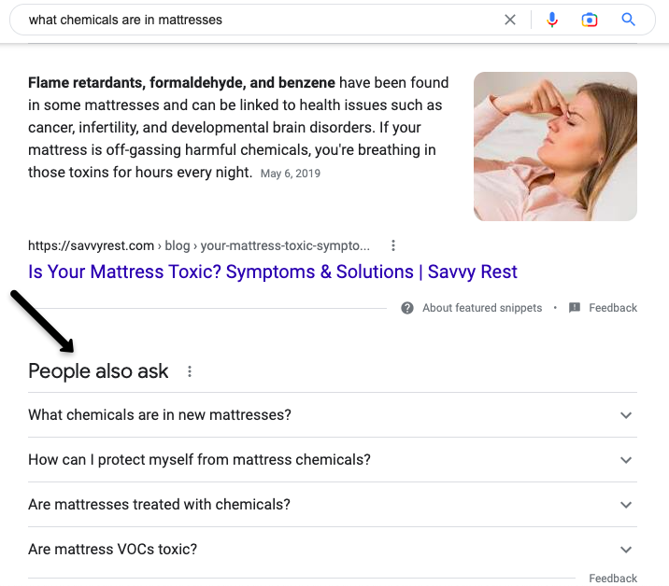Click the feedback flag icon
The height and width of the screenshot is (586, 669).
point(575,308)
